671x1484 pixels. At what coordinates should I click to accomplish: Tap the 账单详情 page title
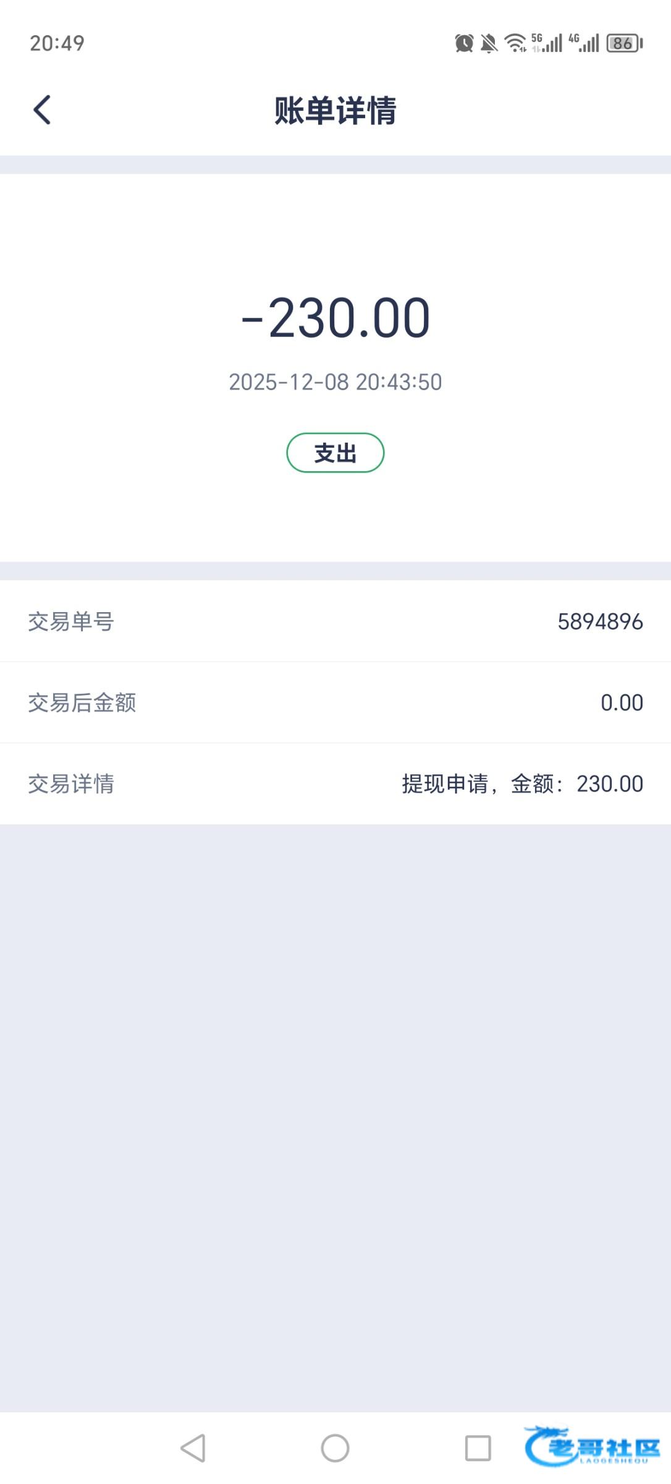tap(335, 111)
